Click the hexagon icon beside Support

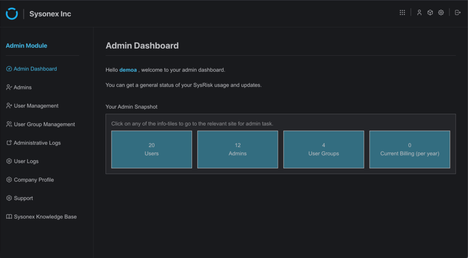click(9, 198)
